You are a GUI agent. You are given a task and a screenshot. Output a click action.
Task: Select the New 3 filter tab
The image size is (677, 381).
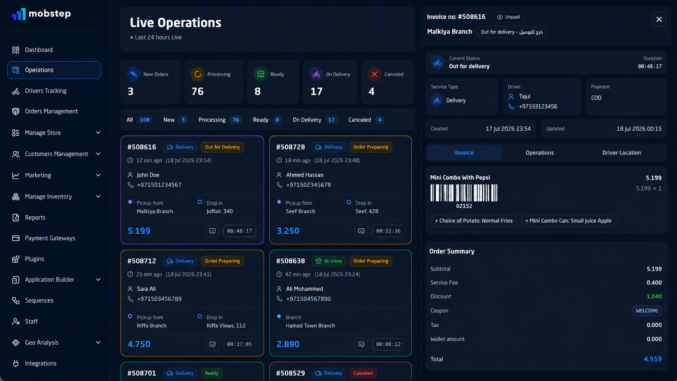[175, 120]
